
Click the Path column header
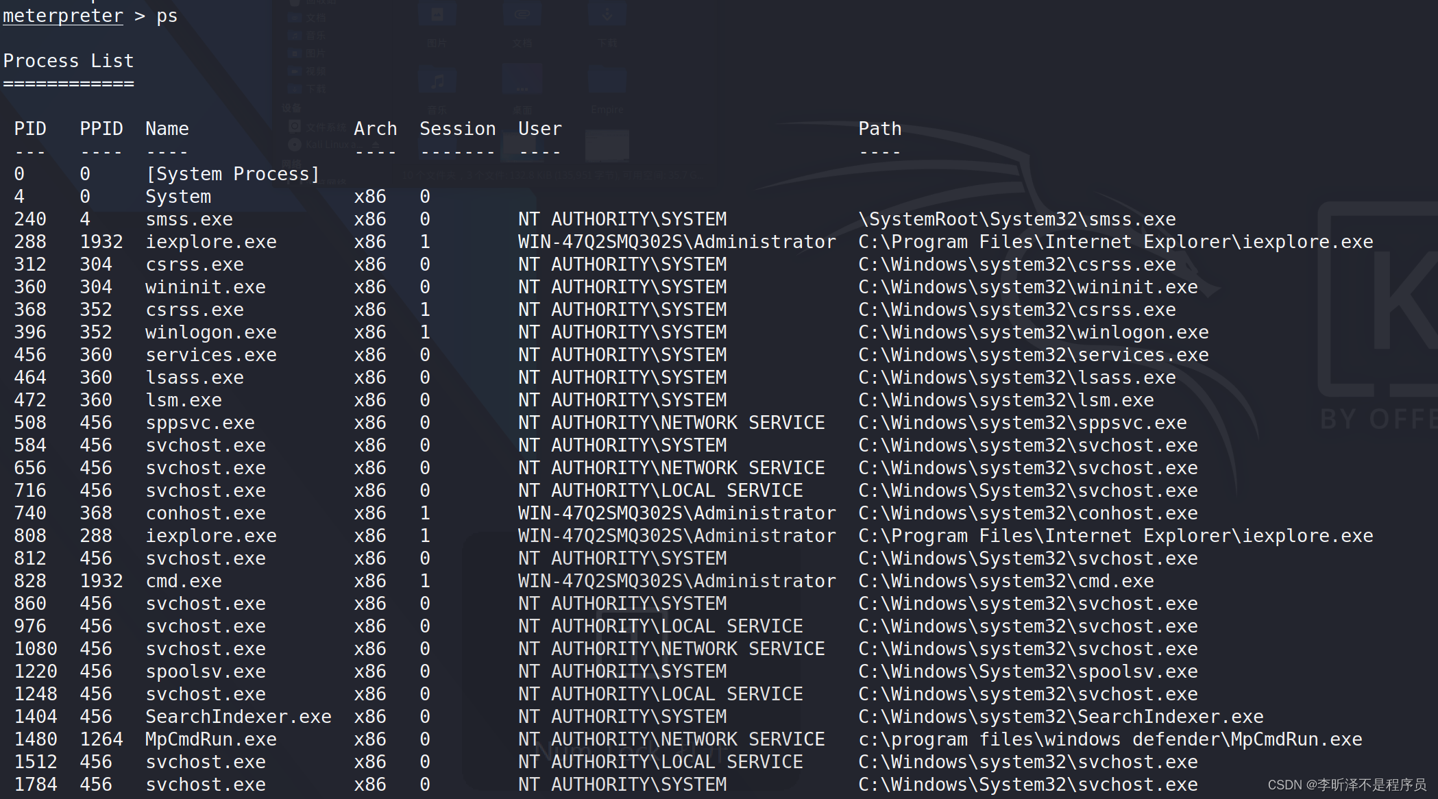(x=880, y=129)
